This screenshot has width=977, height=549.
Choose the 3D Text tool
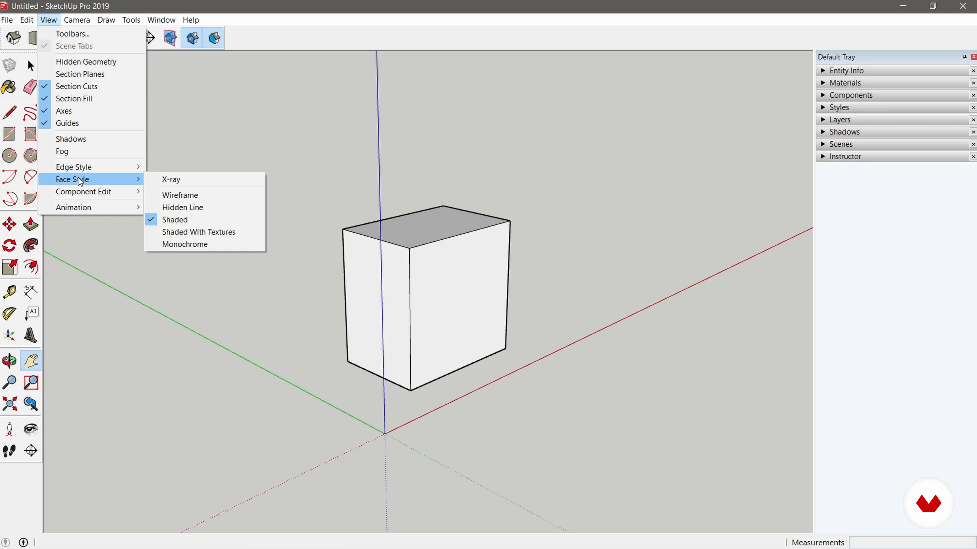pos(31,335)
